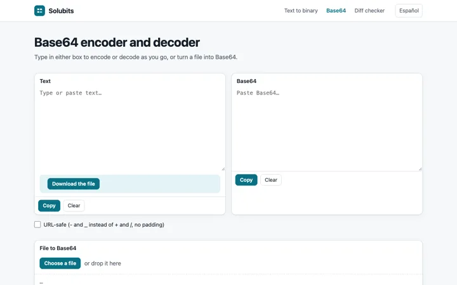457x285 pixels.
Task: Click Choose a file button
Action: pyautogui.click(x=60, y=263)
